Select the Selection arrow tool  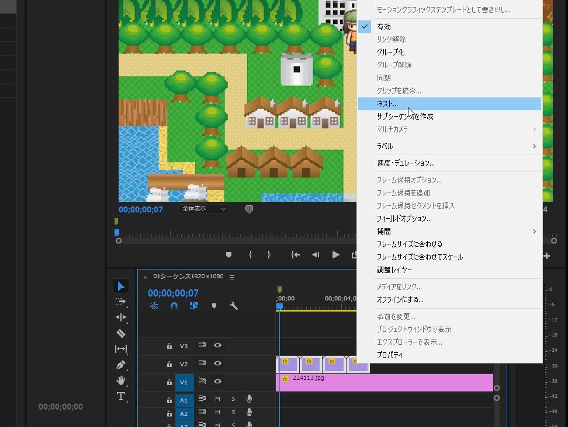click(121, 286)
